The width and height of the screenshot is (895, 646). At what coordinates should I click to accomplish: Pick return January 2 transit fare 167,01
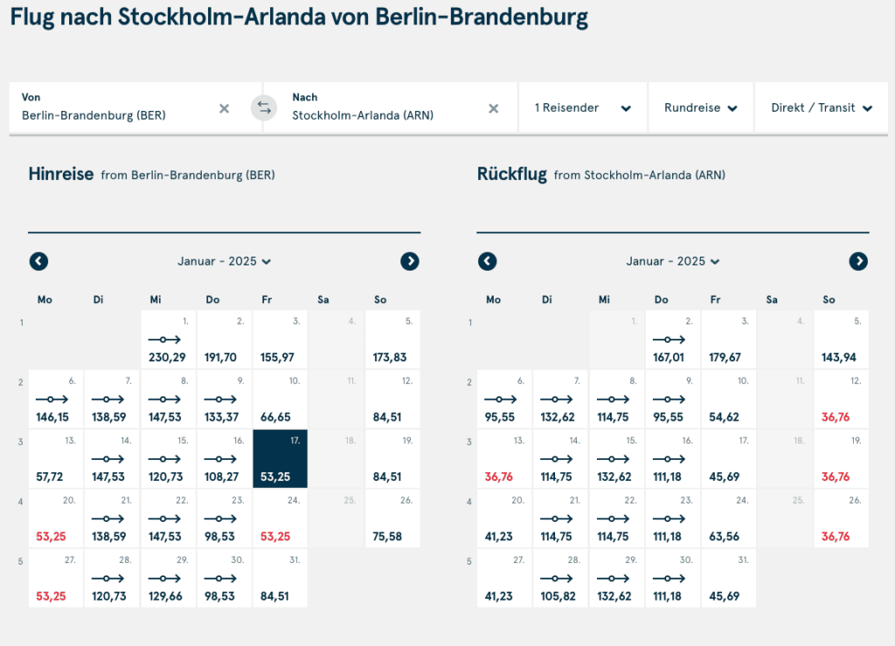tap(672, 339)
